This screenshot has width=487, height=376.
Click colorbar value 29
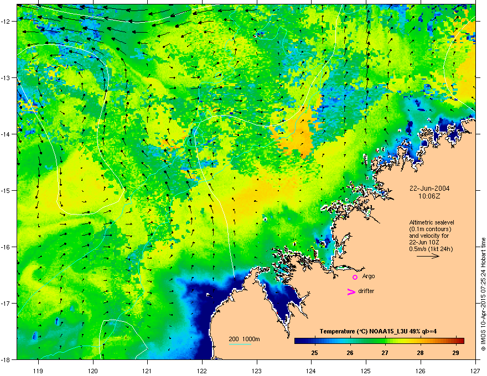[455, 353]
